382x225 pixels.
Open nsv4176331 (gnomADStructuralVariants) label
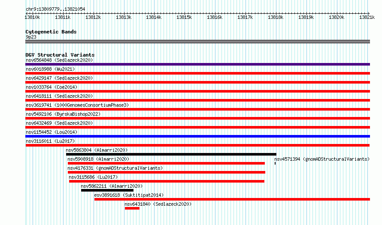115,168
